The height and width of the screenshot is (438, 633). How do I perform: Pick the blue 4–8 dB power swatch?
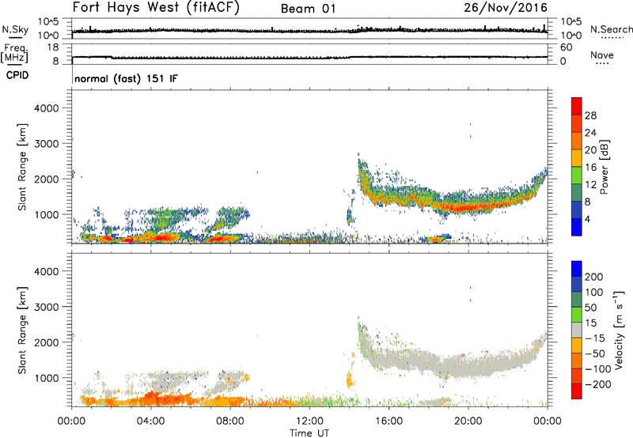577,210
